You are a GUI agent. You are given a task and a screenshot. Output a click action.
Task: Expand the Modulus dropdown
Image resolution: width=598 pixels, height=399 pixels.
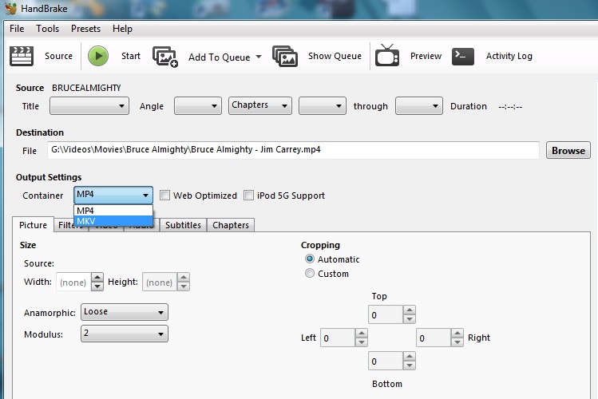click(124, 334)
